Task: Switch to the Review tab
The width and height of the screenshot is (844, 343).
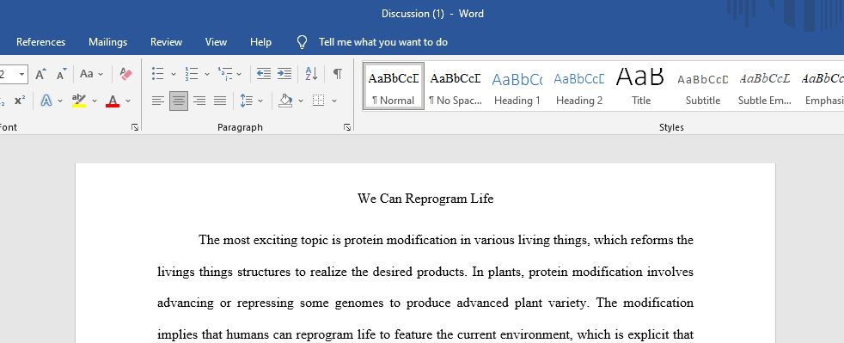Action: coord(167,42)
